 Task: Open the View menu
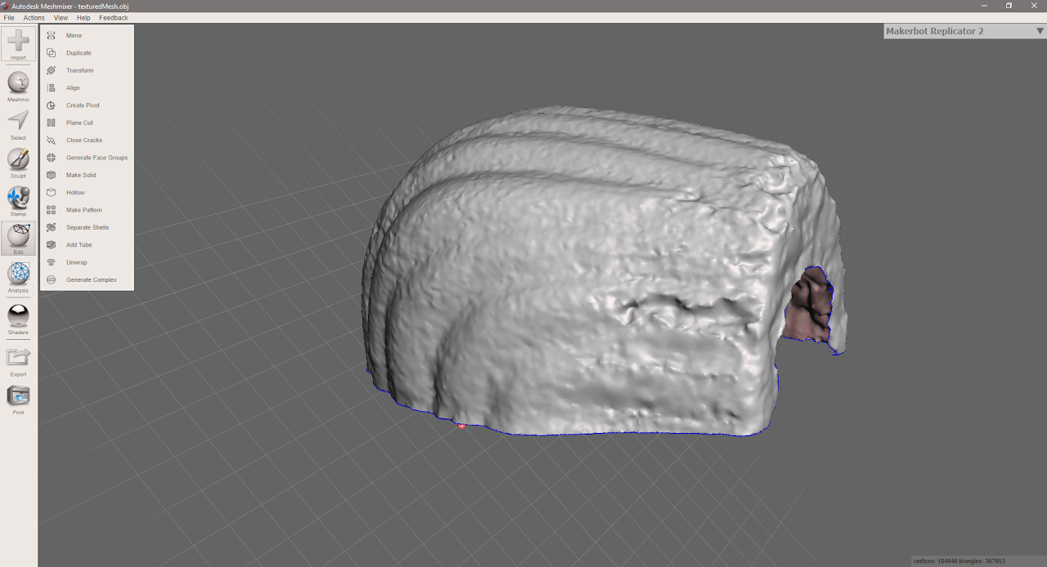point(61,17)
